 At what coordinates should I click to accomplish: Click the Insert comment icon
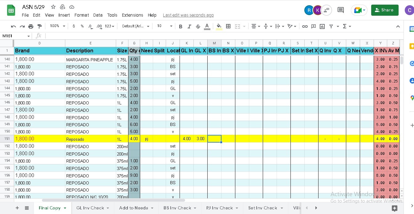tap(314, 26)
